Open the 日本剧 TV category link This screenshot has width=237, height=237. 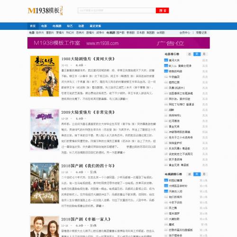pos(140,33)
